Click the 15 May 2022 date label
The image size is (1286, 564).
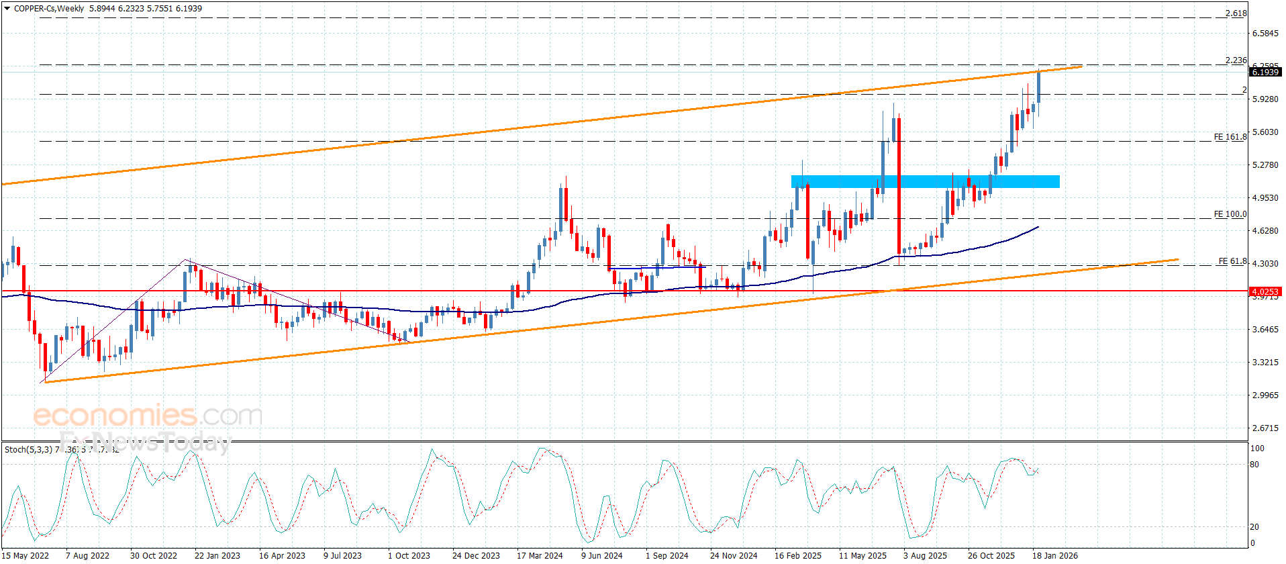(25, 555)
